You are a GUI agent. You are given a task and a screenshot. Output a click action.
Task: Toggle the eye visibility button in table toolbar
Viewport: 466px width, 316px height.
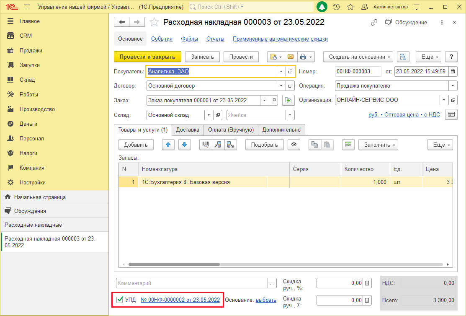point(294,145)
